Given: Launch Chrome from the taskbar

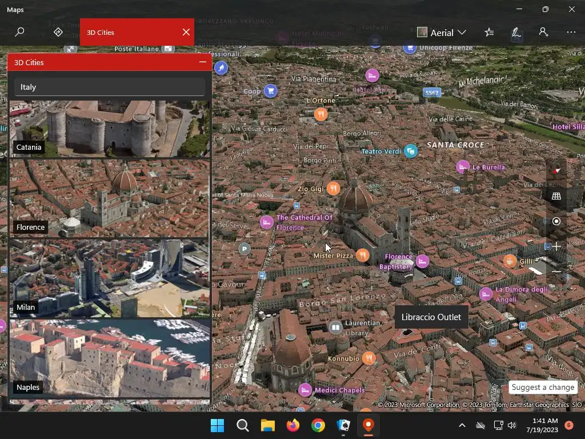Looking at the screenshot, I should click(x=318, y=425).
